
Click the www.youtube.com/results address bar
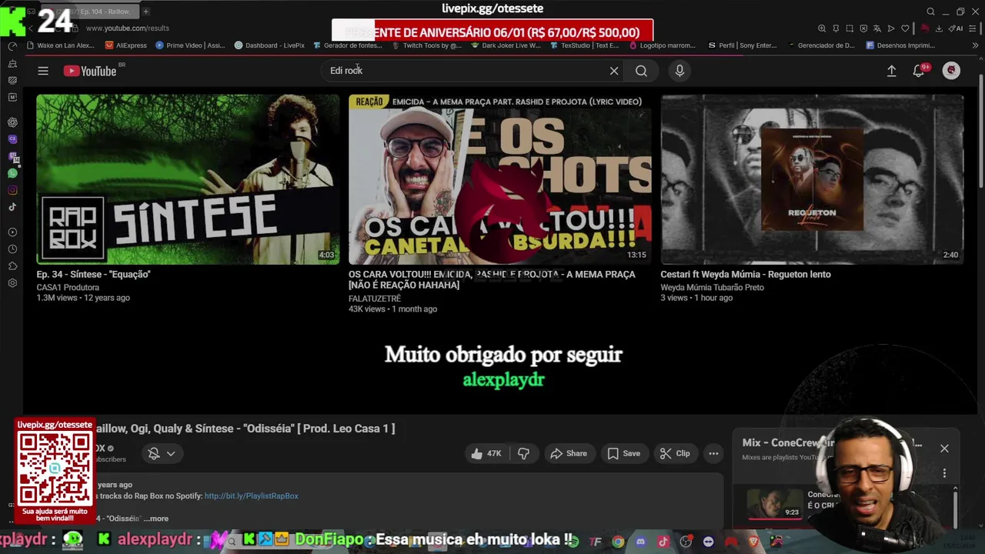[x=127, y=28]
